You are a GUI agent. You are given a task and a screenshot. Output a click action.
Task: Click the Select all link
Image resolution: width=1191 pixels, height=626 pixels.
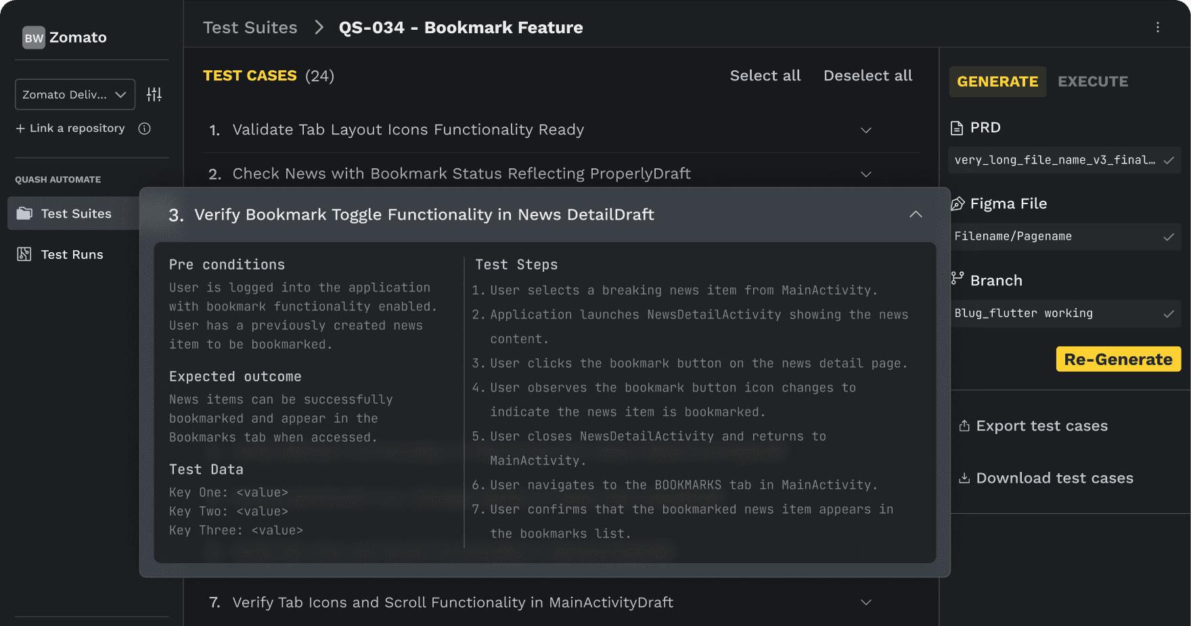(x=765, y=76)
